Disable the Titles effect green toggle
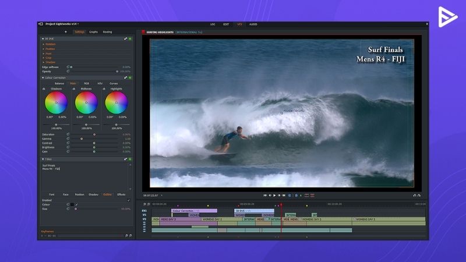 pyautogui.click(x=130, y=159)
